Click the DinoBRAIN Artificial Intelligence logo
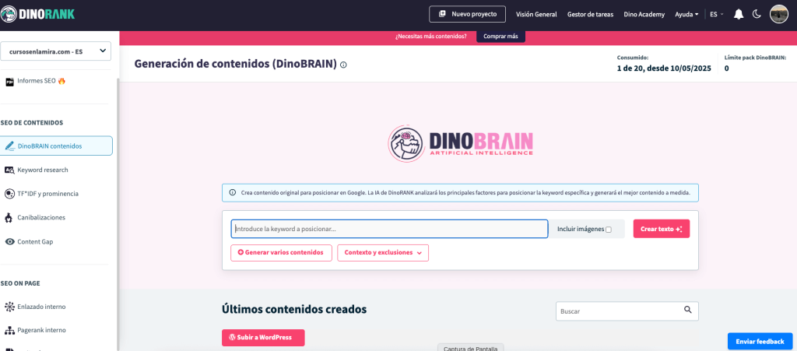Screen dimensions: 797x351 pos(461,144)
